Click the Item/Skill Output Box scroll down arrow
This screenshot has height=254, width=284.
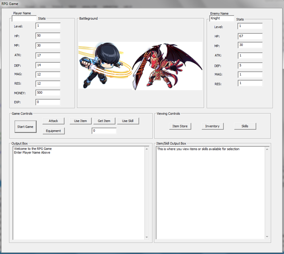[267, 237]
